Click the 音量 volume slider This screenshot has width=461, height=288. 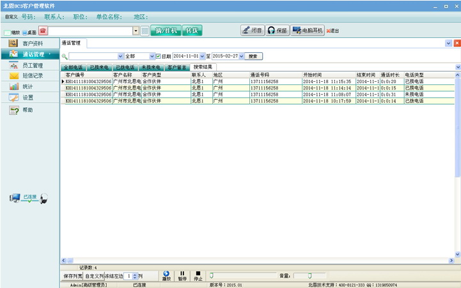pyautogui.click(x=309, y=276)
